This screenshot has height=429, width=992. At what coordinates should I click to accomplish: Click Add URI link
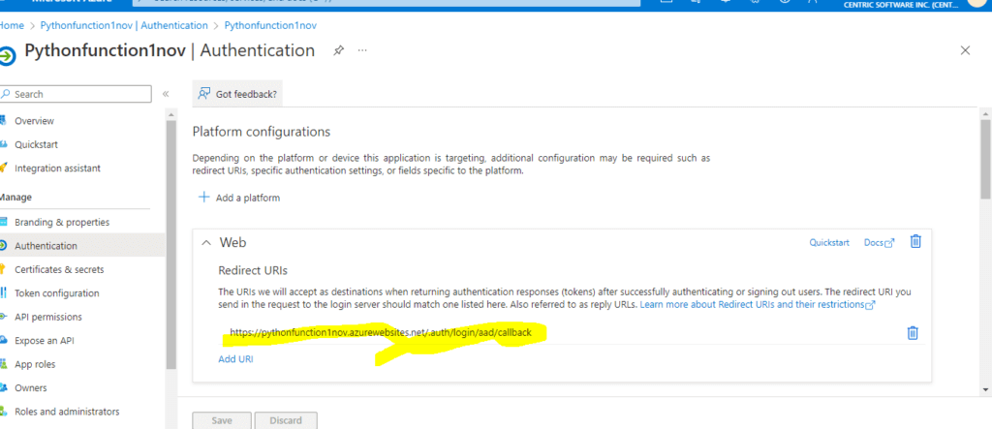pos(236,358)
